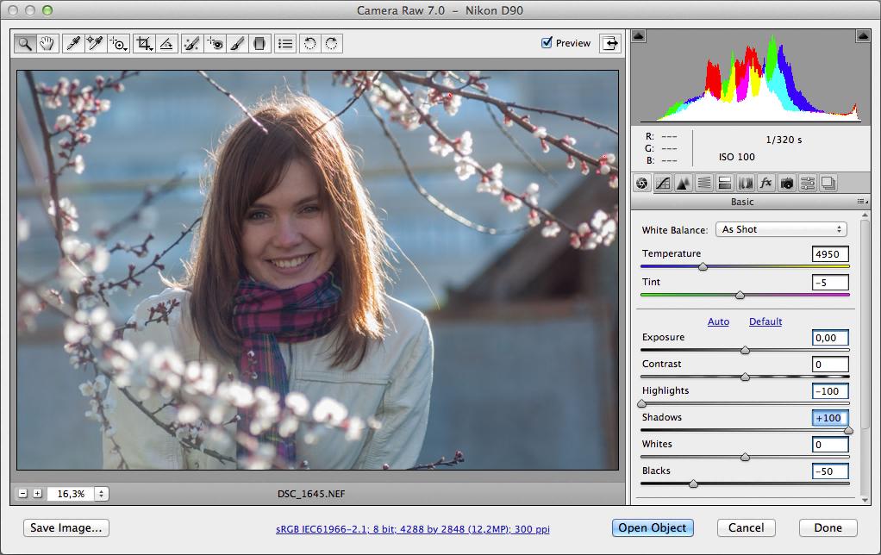Toggle shadow clipping warning in histogram
Screen dimensions: 881x555
pos(639,35)
